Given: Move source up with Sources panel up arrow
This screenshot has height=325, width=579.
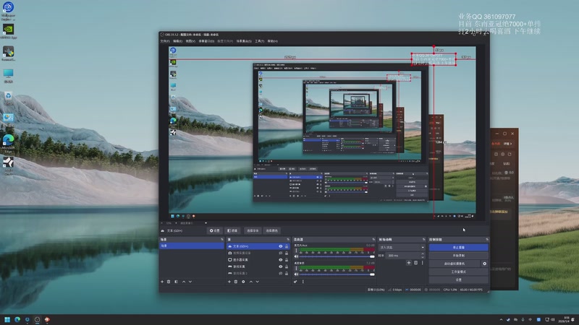Looking at the screenshot, I should pyautogui.click(x=251, y=282).
